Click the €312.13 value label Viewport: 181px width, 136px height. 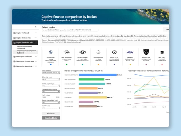coord(100,106)
